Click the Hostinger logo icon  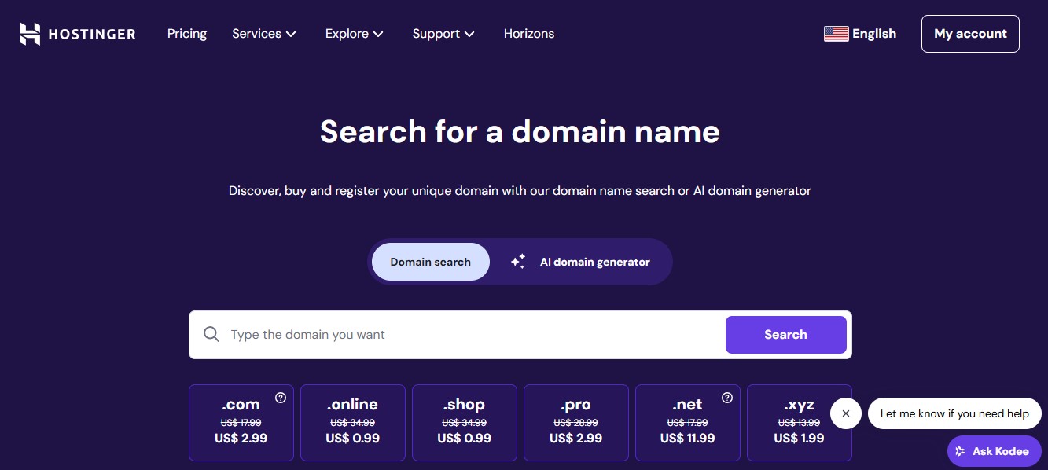click(x=30, y=34)
